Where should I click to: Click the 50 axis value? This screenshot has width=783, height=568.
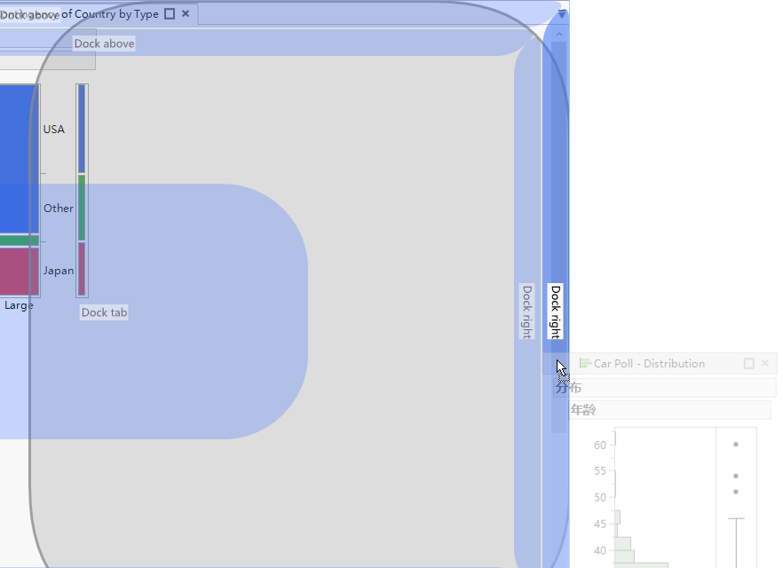click(600, 498)
